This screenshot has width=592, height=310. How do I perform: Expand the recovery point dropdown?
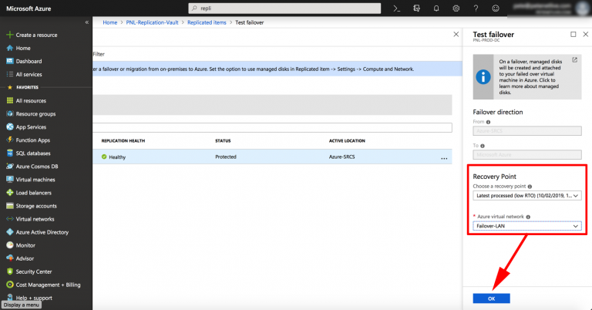[x=527, y=196]
